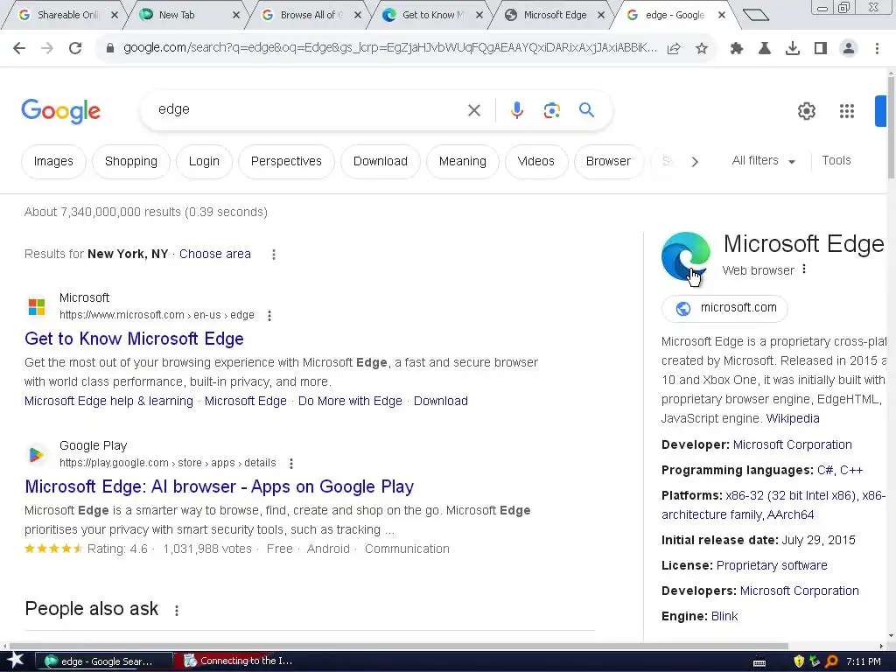Open Microsoft Edge help & learning sitelink
Image resolution: width=896 pixels, height=672 pixels.
pyautogui.click(x=108, y=401)
